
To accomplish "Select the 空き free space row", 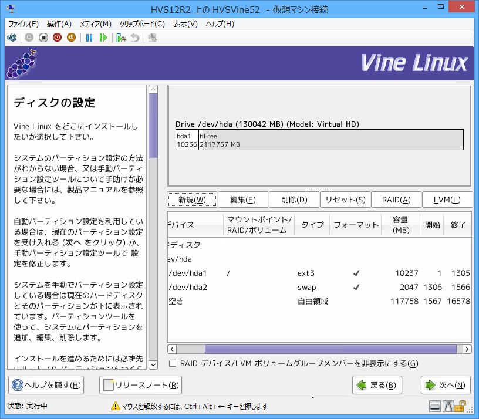I will click(319, 301).
